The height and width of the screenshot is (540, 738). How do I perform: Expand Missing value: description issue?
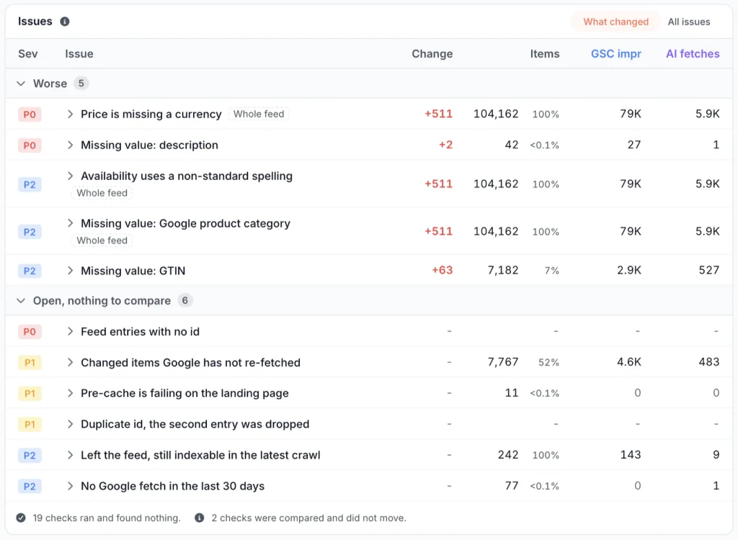coord(70,145)
